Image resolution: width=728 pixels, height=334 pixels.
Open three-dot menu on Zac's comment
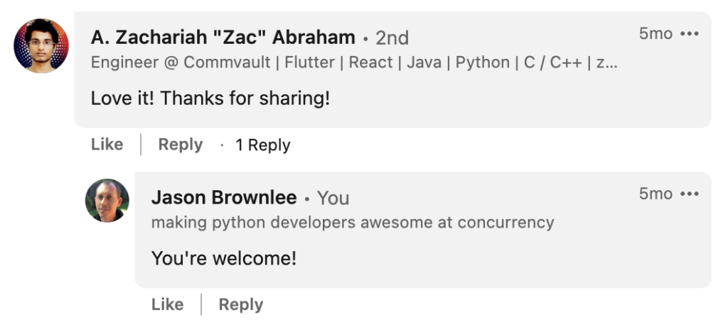click(690, 34)
